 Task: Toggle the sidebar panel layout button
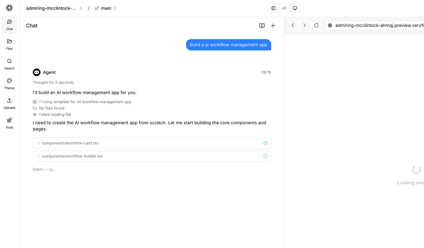pos(273,8)
